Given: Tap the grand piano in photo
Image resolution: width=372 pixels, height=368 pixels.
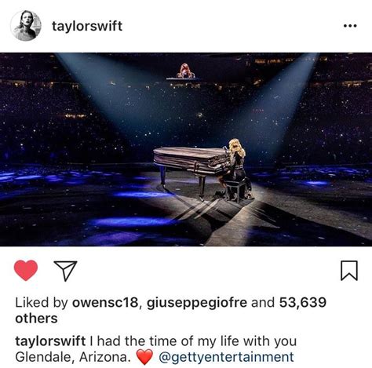Looking at the screenshot, I should point(191,167).
